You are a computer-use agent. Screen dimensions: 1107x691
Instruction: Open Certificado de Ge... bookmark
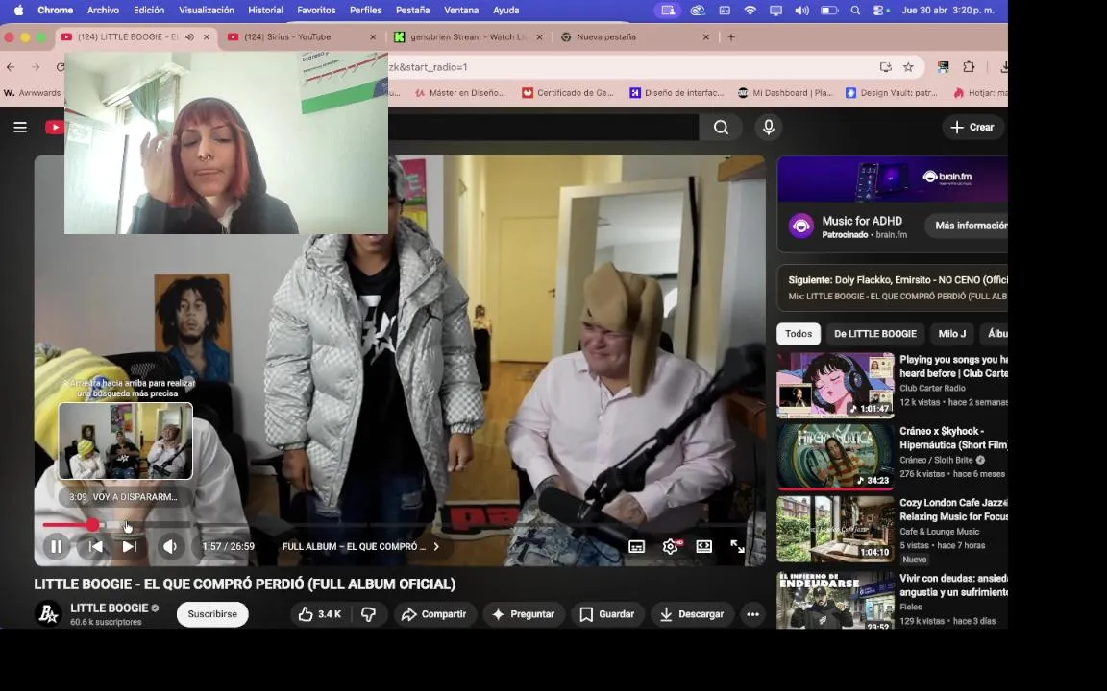coord(568,92)
